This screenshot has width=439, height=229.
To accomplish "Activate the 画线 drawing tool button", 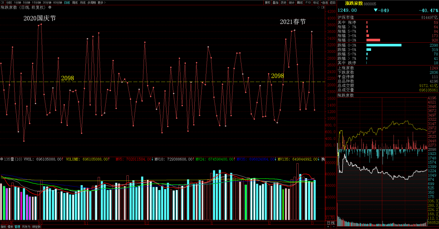I will pyautogui.click(x=300, y=2).
